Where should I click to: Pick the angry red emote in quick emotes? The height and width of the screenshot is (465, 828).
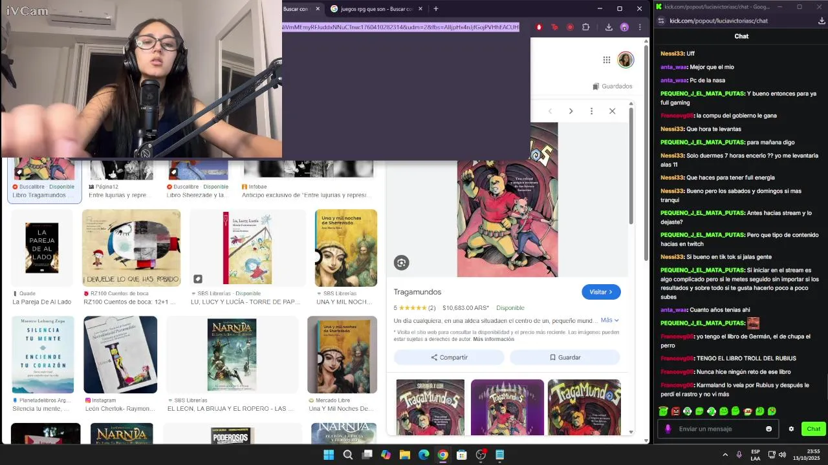[675, 411]
